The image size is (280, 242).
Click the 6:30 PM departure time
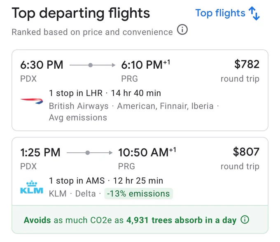pos(42,65)
